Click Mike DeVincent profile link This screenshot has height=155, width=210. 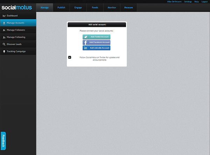174,2
